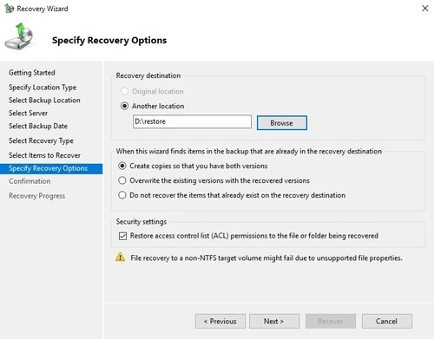Open the Getting Started step
434x339 pixels.
coord(32,73)
